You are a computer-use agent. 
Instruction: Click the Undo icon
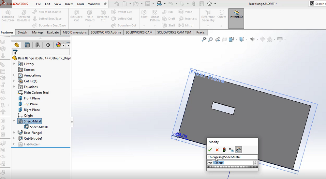(x=170, y=4)
